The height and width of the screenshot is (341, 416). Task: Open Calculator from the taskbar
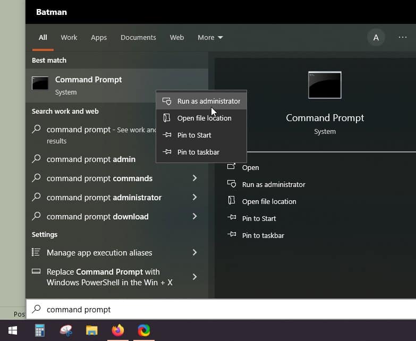[x=40, y=330]
